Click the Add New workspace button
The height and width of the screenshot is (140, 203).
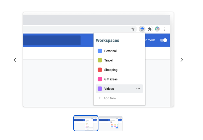110,98
